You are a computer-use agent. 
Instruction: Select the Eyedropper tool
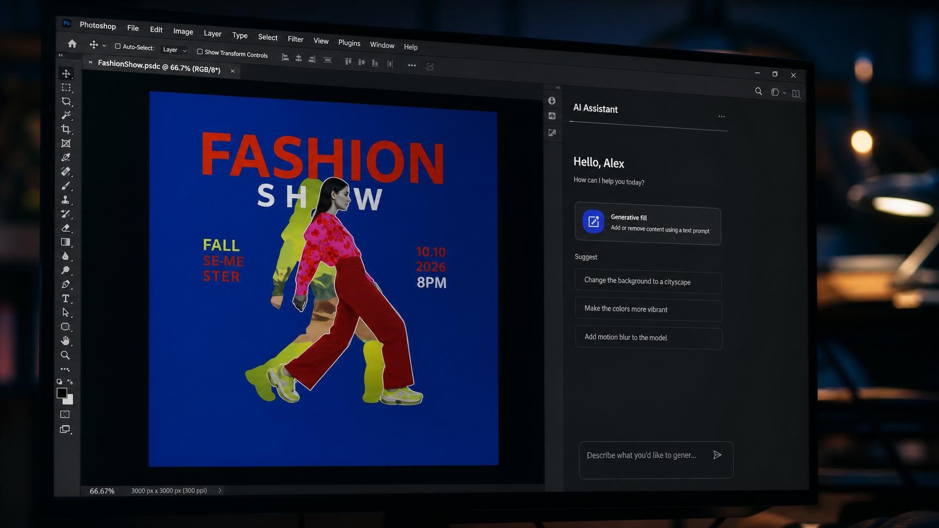click(x=66, y=157)
